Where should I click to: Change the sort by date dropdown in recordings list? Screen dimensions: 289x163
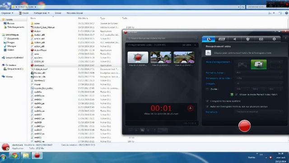189,45
